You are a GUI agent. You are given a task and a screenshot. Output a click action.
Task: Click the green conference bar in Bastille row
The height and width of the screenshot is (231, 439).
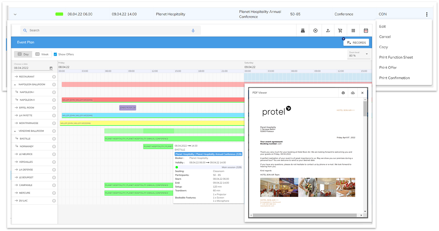pos(174,138)
